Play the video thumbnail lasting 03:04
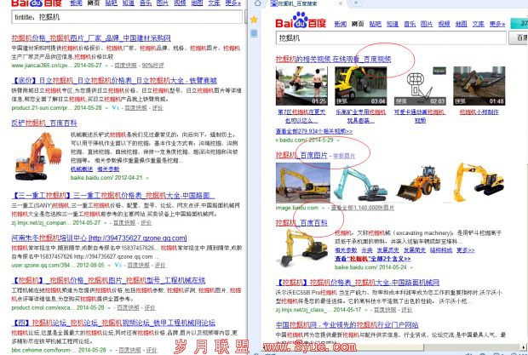Viewport: 528px width, 355px height. [360, 86]
